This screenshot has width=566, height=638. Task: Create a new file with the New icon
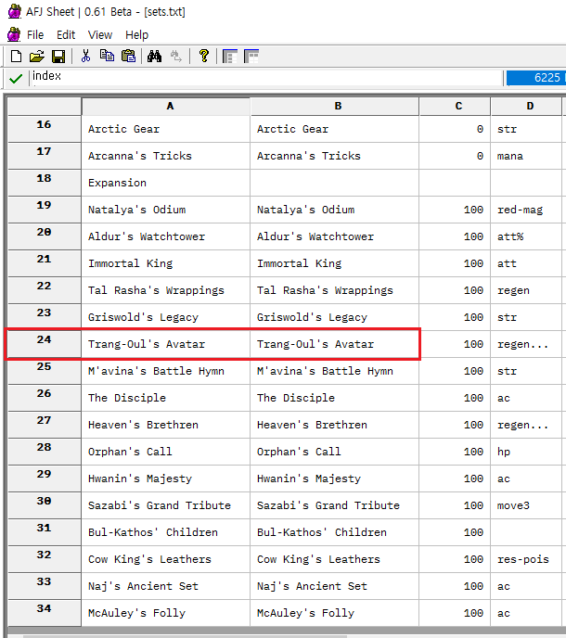tap(17, 57)
